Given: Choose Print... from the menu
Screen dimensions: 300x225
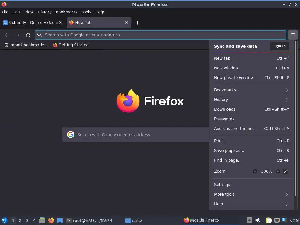Looking at the screenshot, I should tap(251, 141).
